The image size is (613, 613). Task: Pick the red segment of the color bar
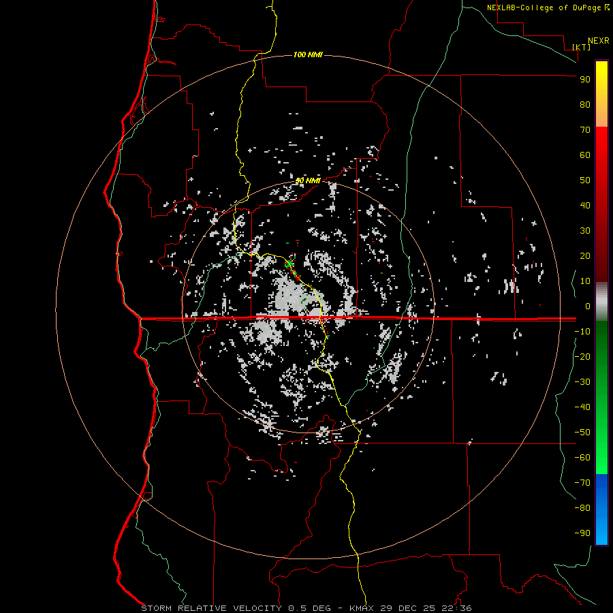601,204
